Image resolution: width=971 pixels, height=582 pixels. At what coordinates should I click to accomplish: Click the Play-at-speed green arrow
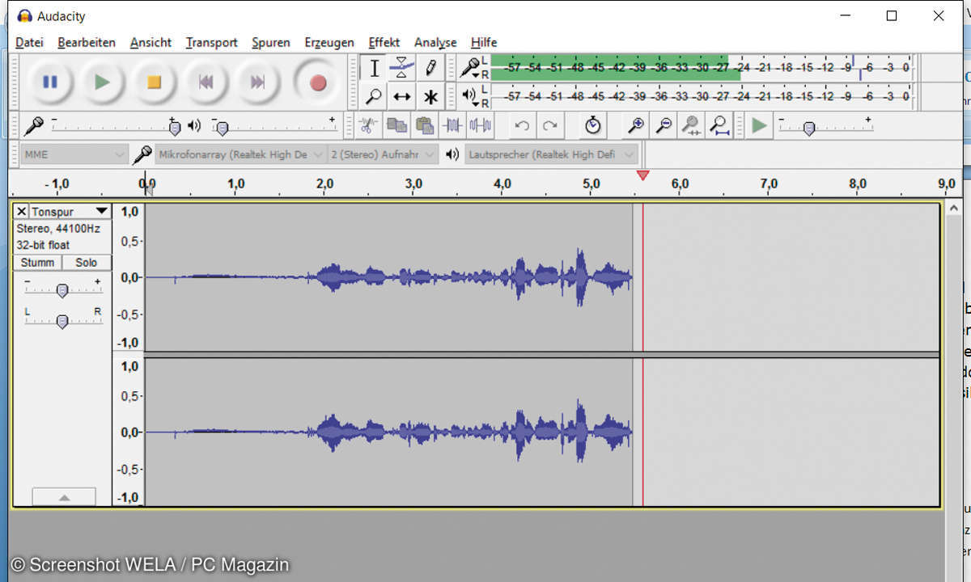tap(759, 125)
